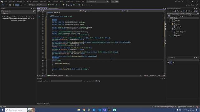Toggle auto-hide pin on Eigenschaften panel

[x=197, y=58]
